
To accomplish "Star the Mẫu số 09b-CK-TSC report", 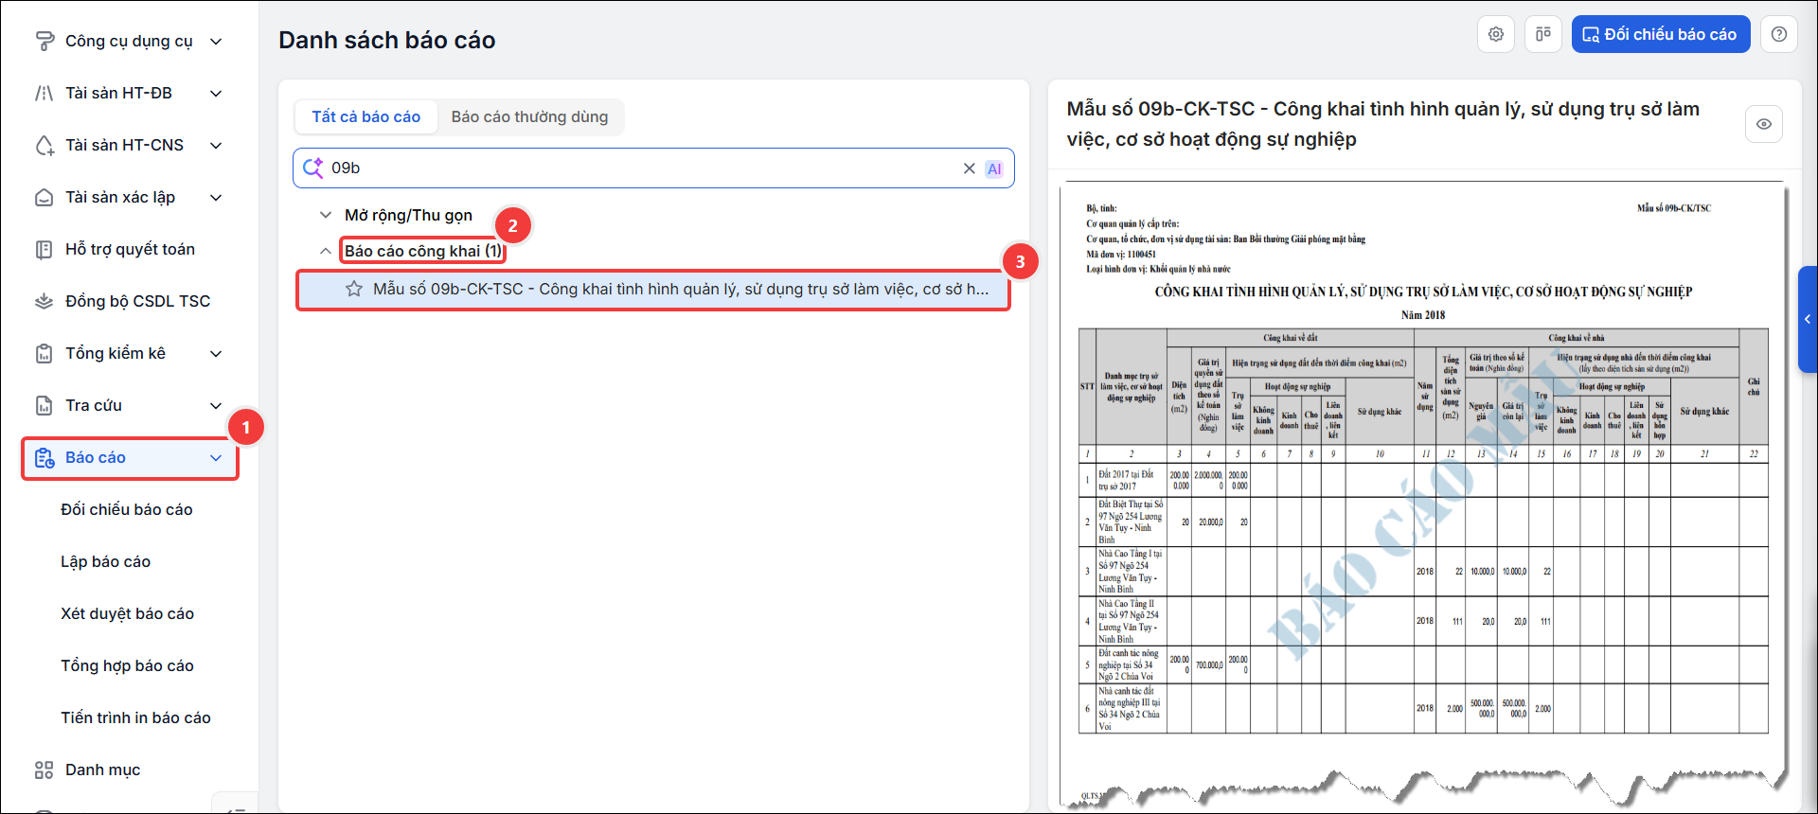I will 354,289.
